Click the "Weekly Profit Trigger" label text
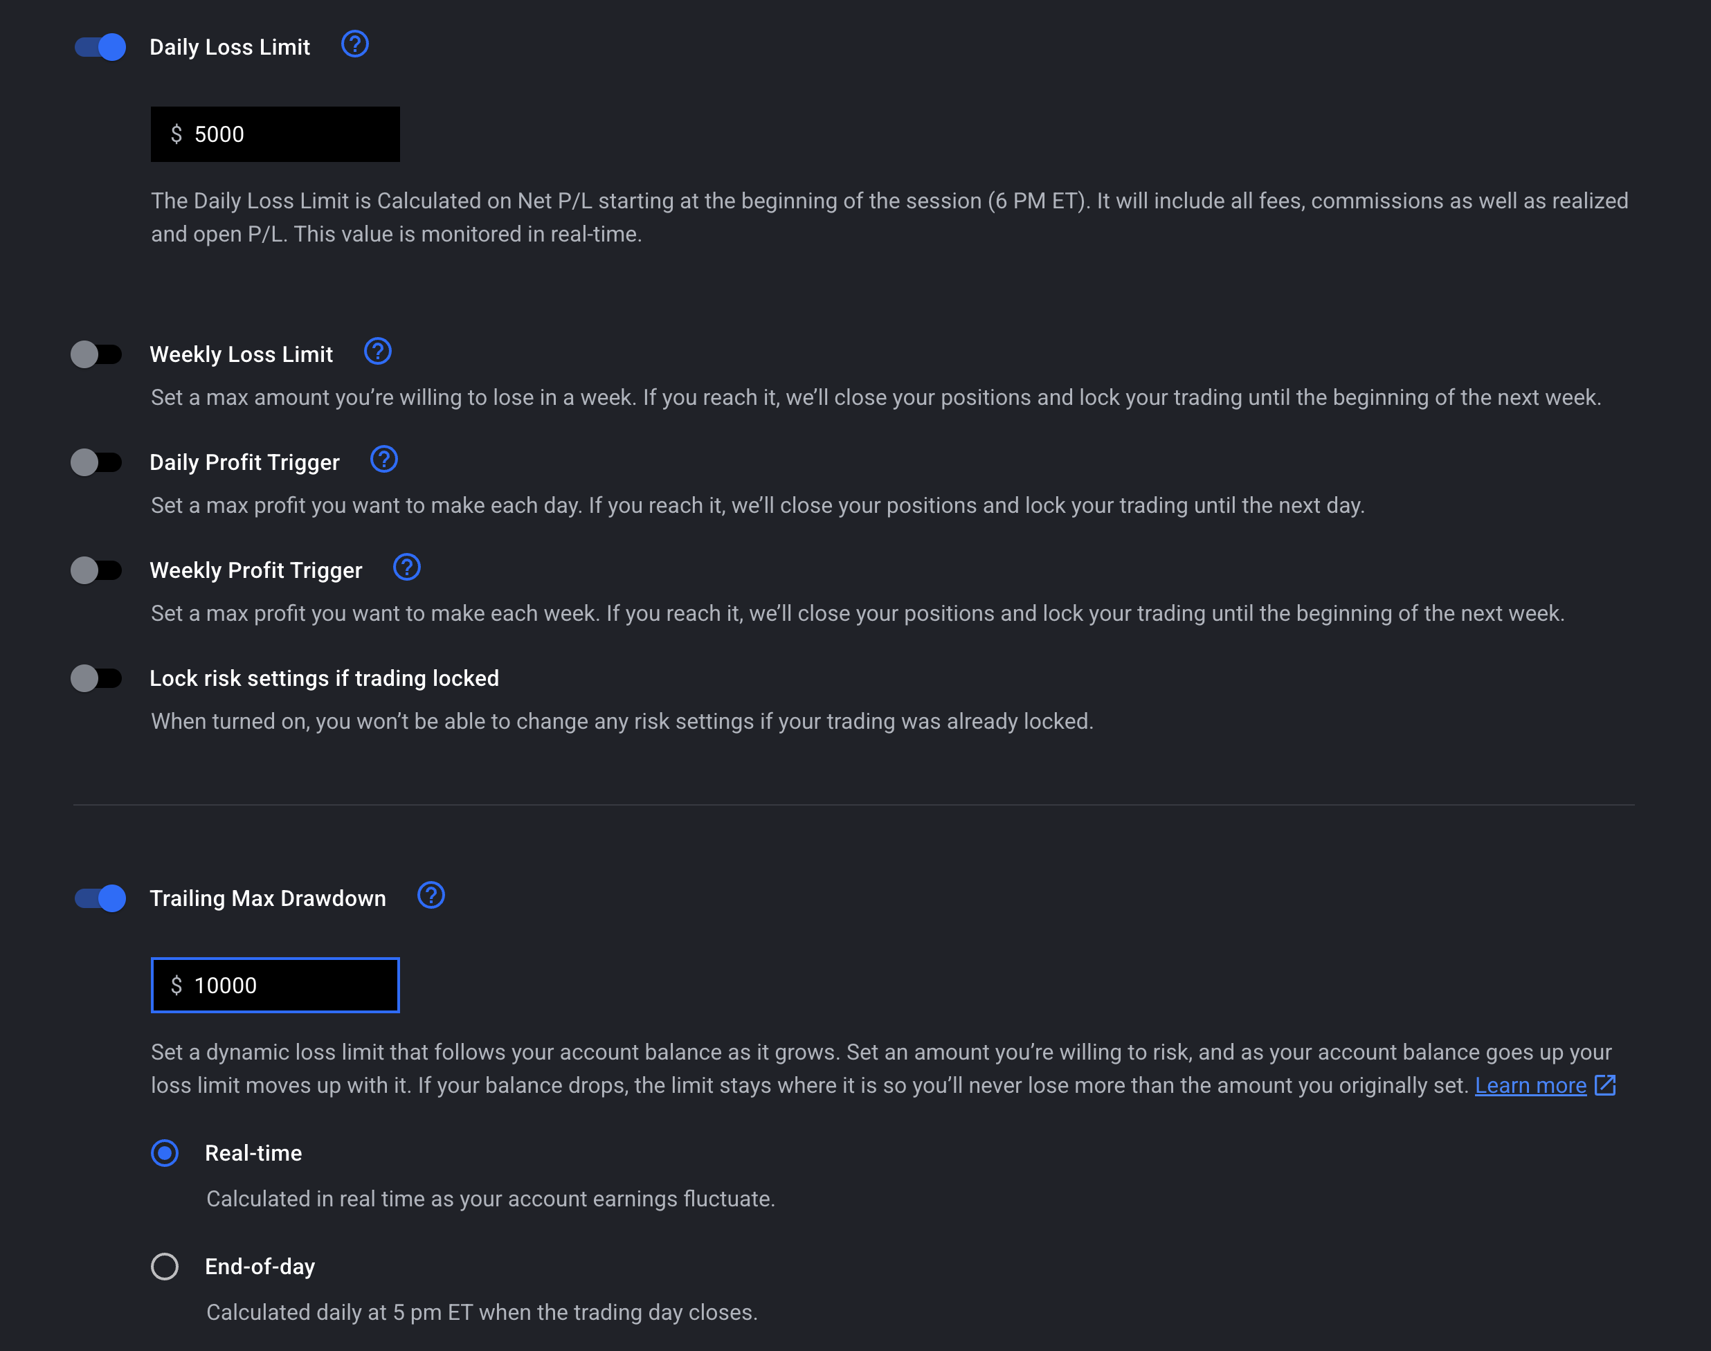This screenshot has height=1351, width=1711. click(255, 570)
